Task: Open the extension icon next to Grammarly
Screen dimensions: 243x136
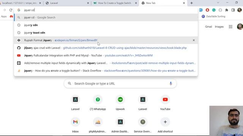Action: (220, 10)
